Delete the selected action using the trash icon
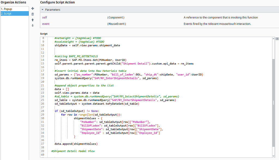This screenshot has width=279, height=160. [32, 14]
